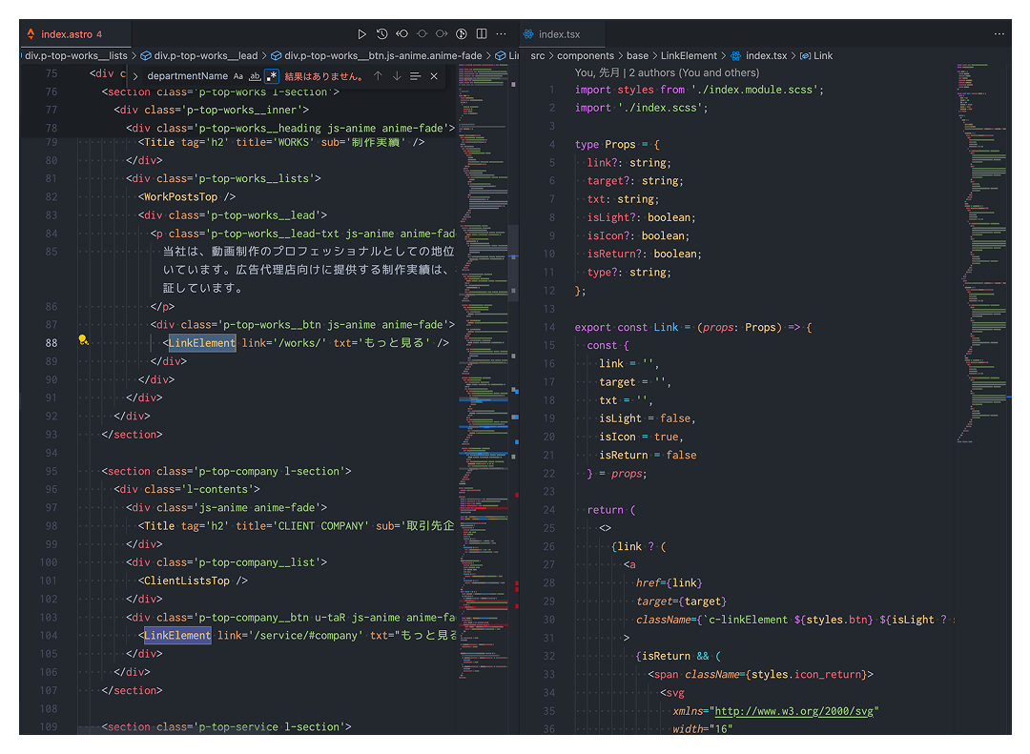Click the split editor layout icon
This screenshot has height=754, width=1030.
pos(482,34)
